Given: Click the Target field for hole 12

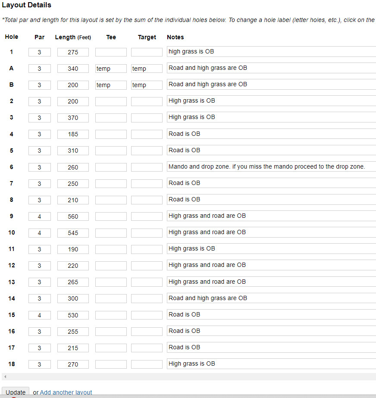Looking at the screenshot, I should [147, 266].
